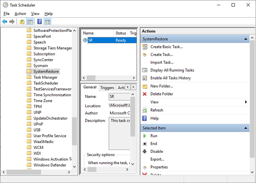Image resolution: width=256 pixels, height=183 pixels.
Task: Click the blue Help icon in the toolbar
Action: tap(39, 22)
